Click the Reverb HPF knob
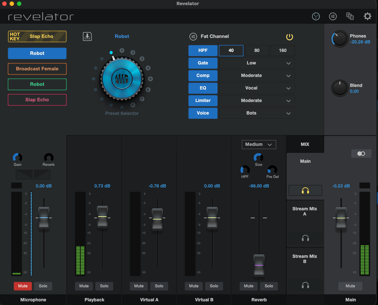Viewport: 378px width, 305px height. point(245,170)
